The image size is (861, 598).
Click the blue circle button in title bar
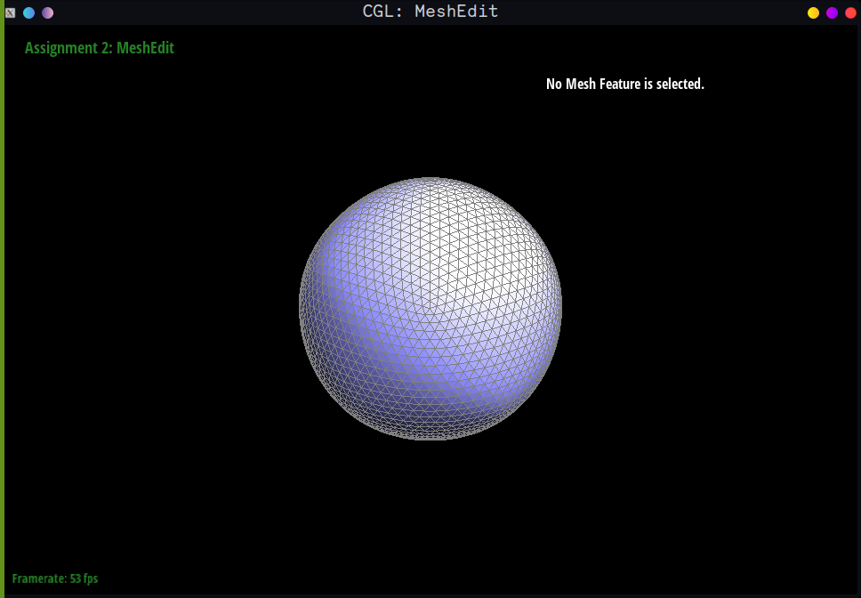tap(28, 12)
